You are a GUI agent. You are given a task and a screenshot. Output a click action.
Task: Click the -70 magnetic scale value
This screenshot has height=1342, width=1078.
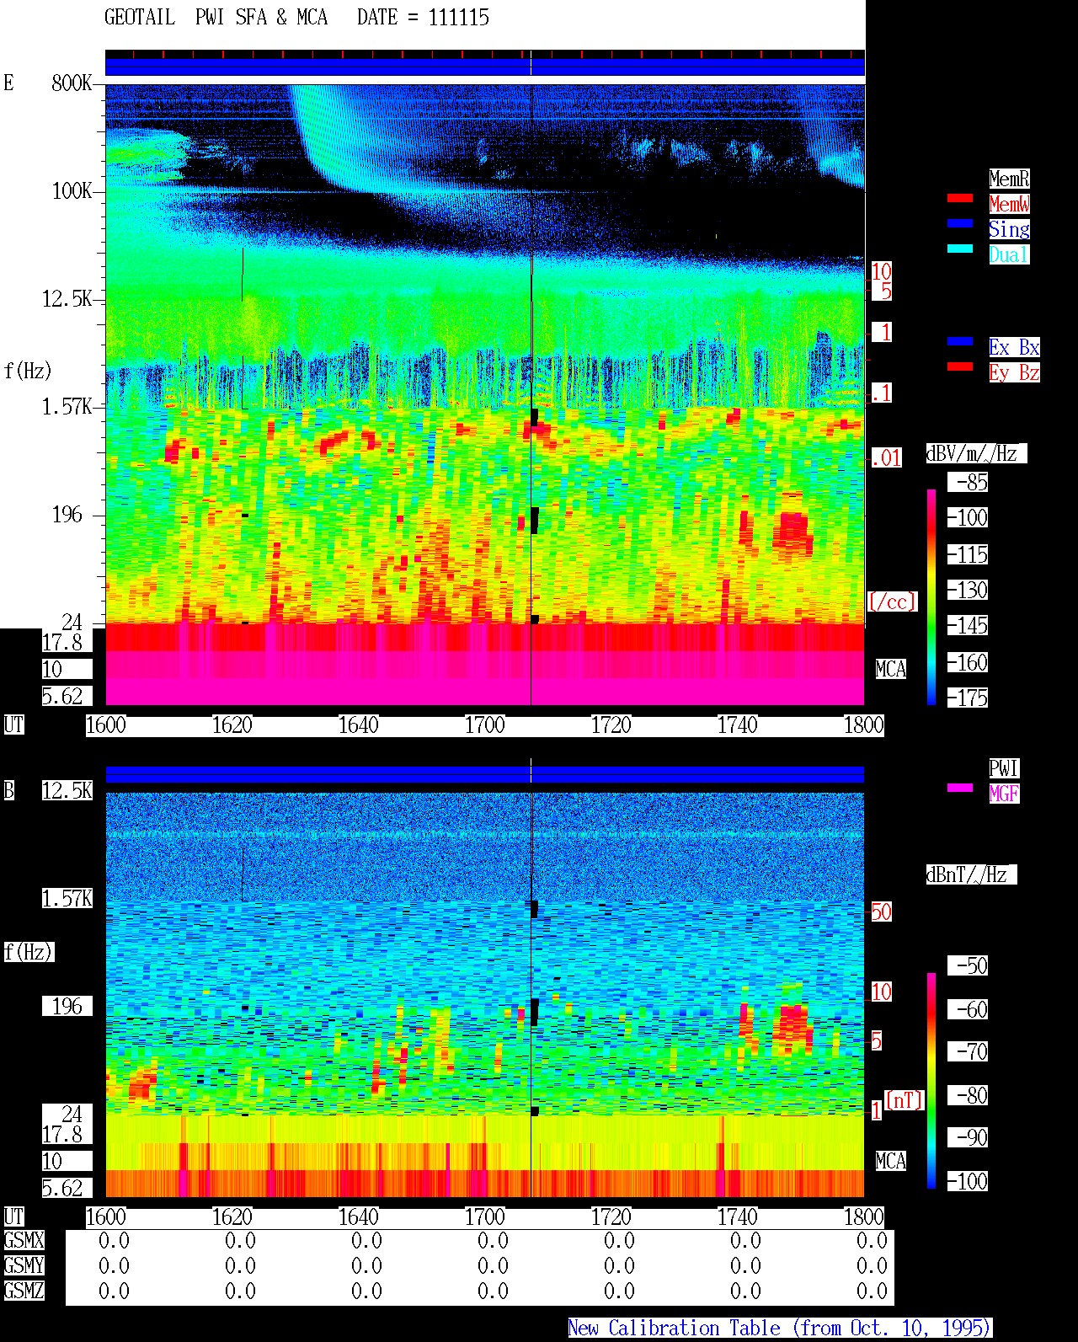click(968, 1051)
